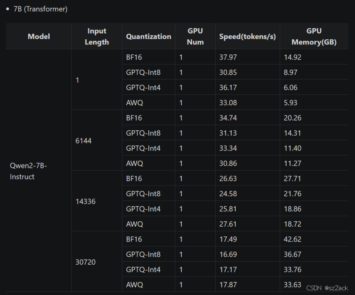Click speed value 16.69
This screenshot has height=295, width=355.
[x=228, y=254]
